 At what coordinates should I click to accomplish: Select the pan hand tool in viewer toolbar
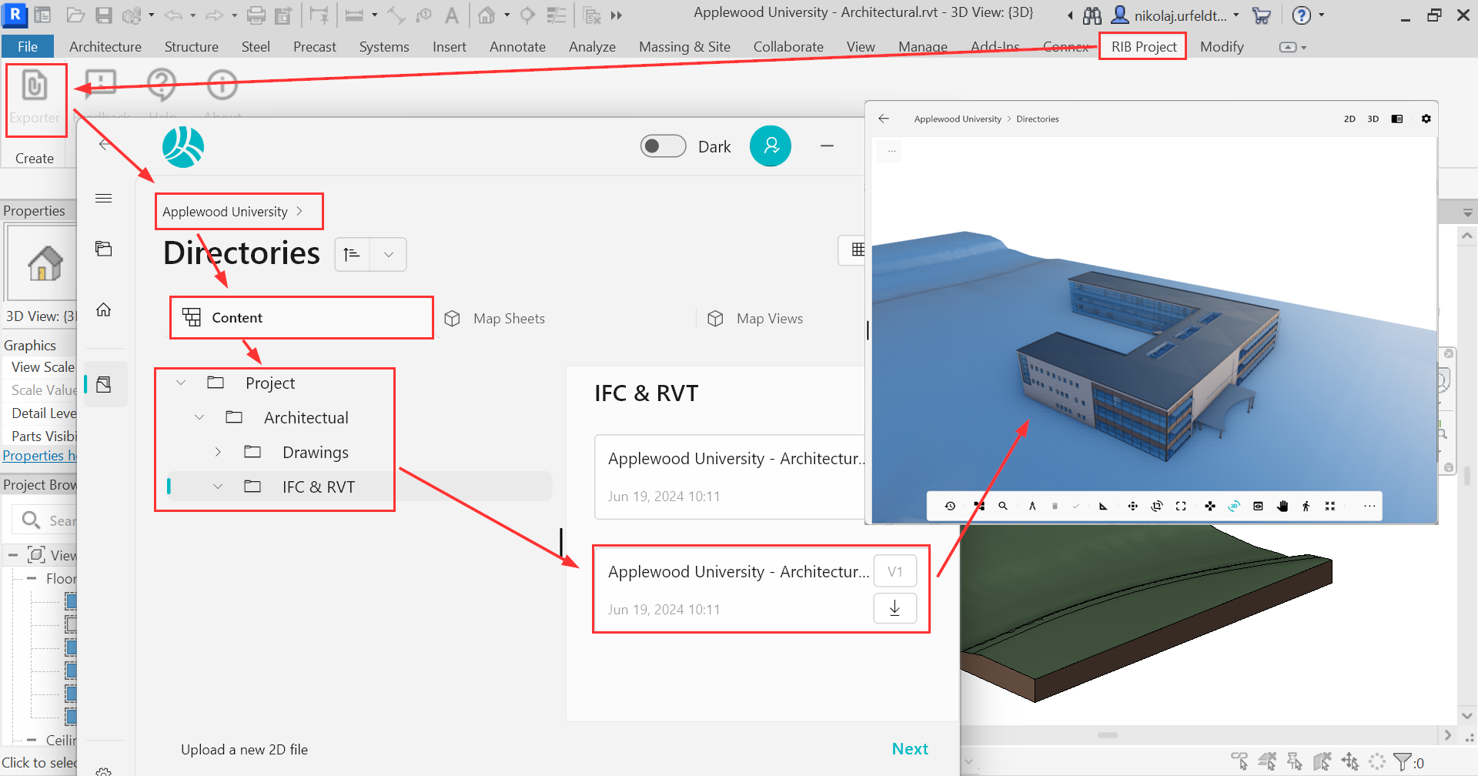pos(1282,506)
